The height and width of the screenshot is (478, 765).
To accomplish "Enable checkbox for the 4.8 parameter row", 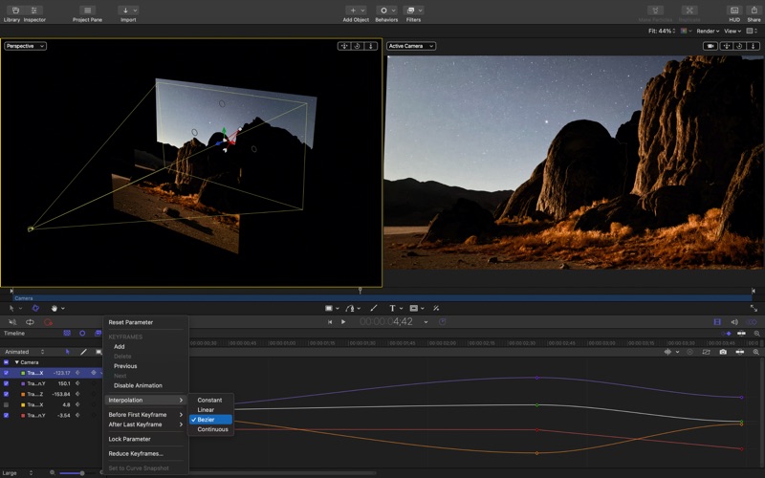I will click(x=6, y=404).
